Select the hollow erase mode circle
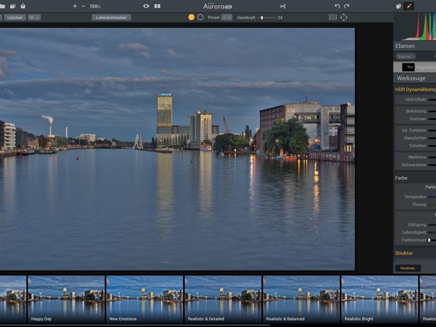This screenshot has height=327, width=436. coord(200,18)
